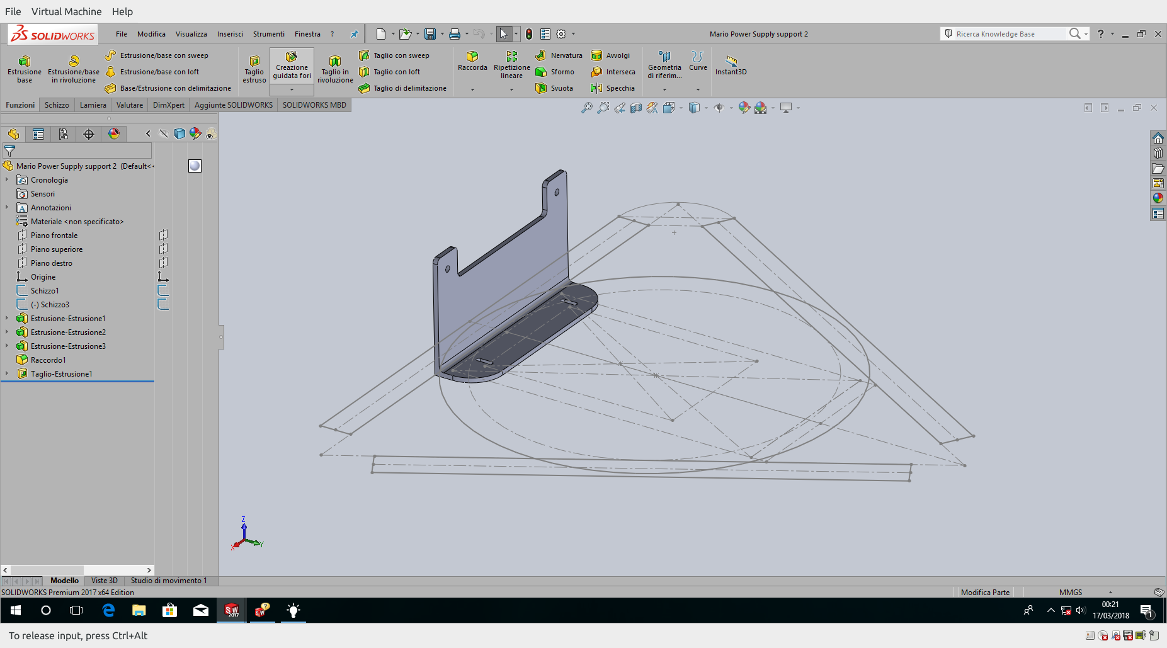Image resolution: width=1167 pixels, height=648 pixels.
Task: Open the Strumenti menu
Action: (x=269, y=34)
